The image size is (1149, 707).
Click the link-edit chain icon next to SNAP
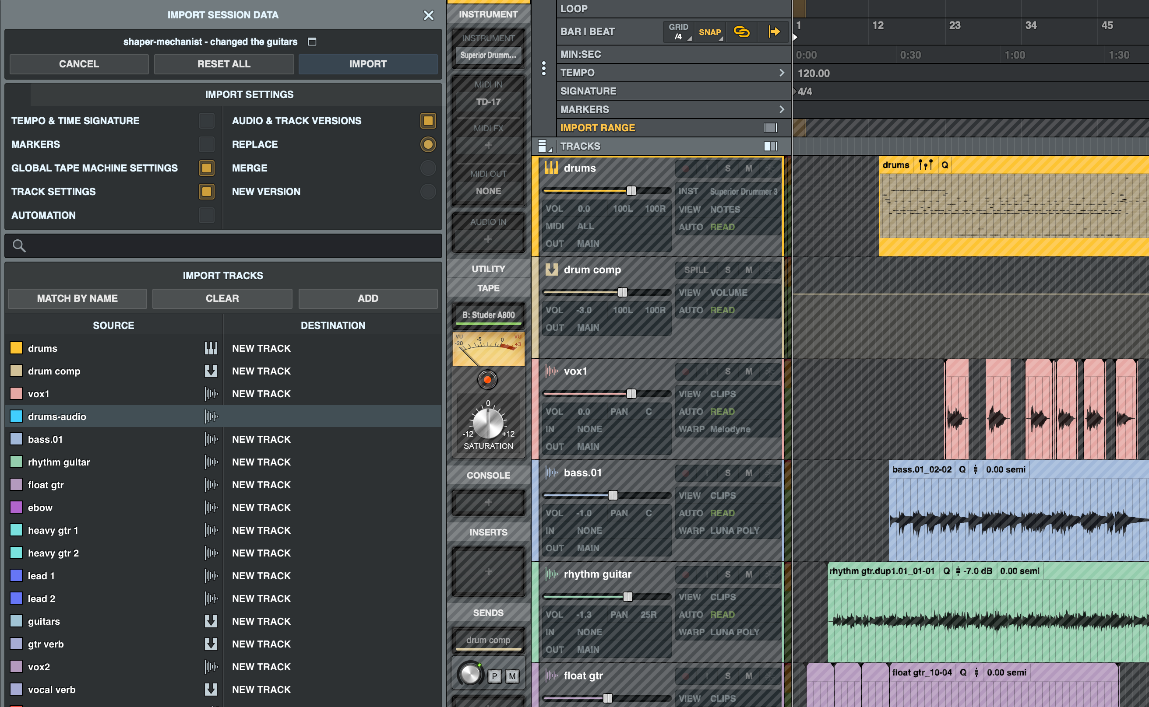click(741, 32)
